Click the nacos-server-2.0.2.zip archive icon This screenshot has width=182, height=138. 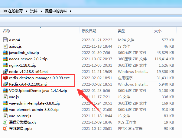tap(5, 59)
